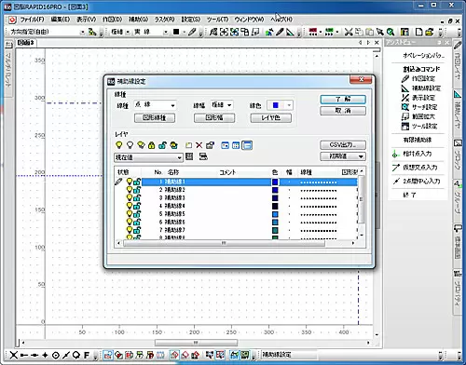Toggle visibility bulb for 補助線3 layer
This screenshot has width=466, height=365.
pos(130,197)
